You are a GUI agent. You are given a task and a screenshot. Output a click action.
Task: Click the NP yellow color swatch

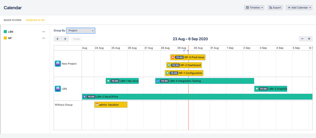(5, 38)
